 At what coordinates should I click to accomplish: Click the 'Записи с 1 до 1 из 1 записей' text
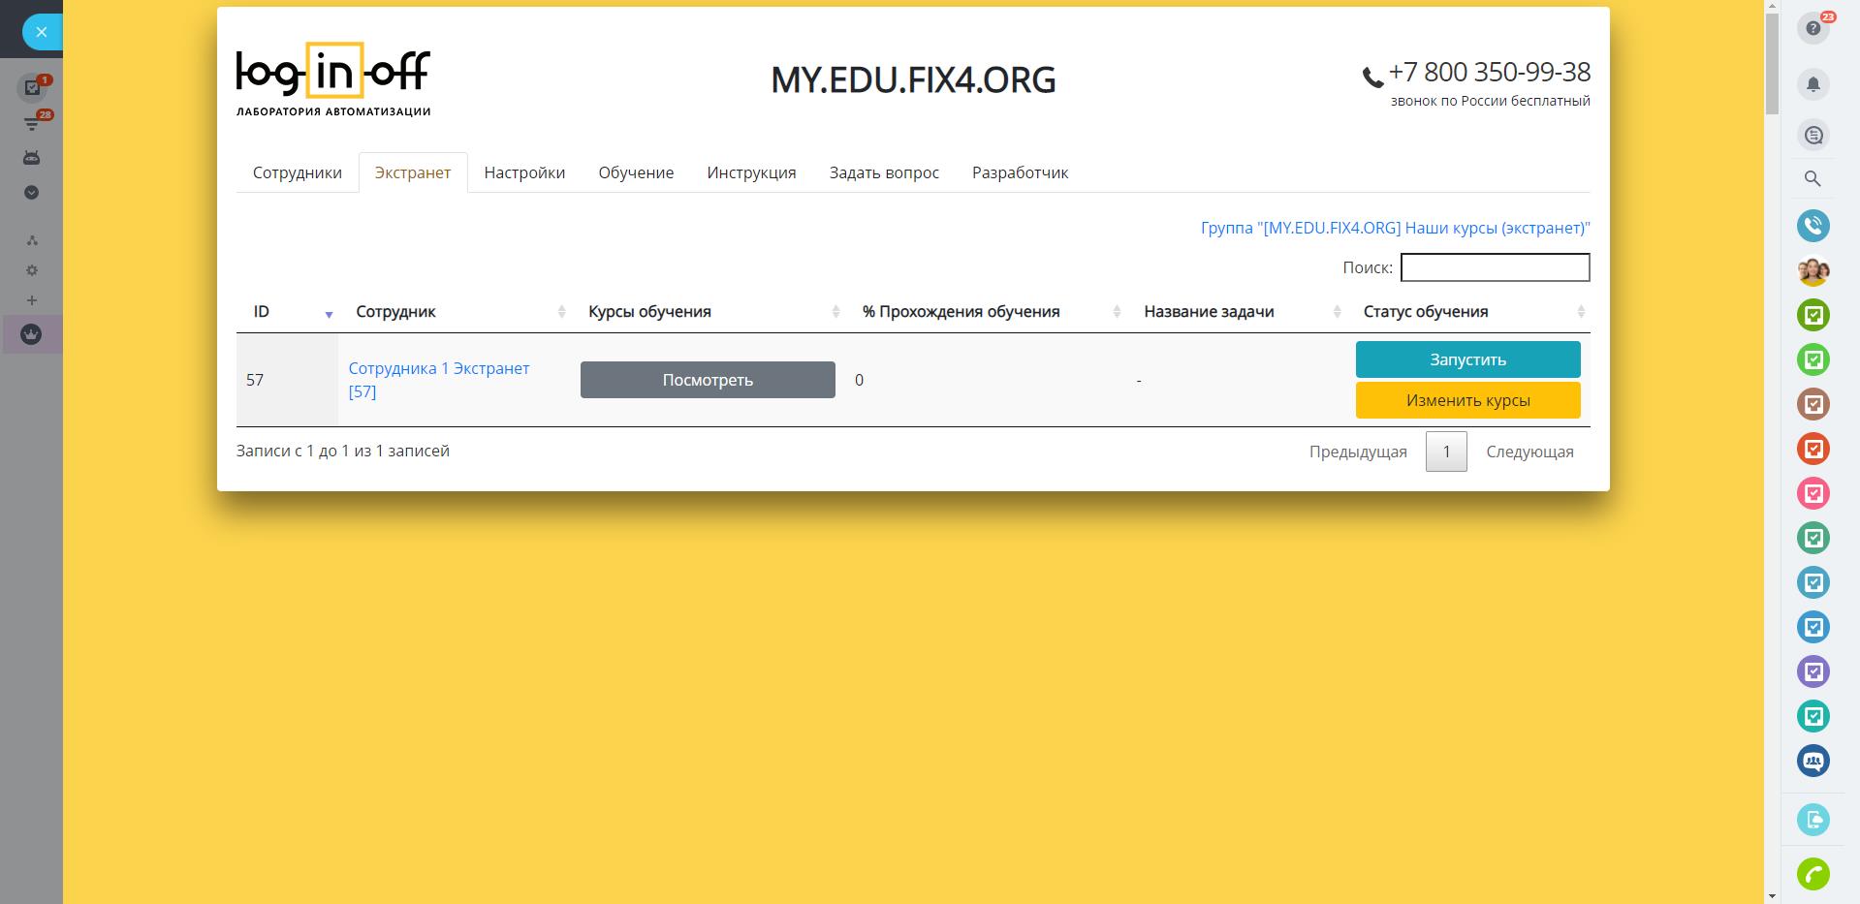(x=343, y=451)
